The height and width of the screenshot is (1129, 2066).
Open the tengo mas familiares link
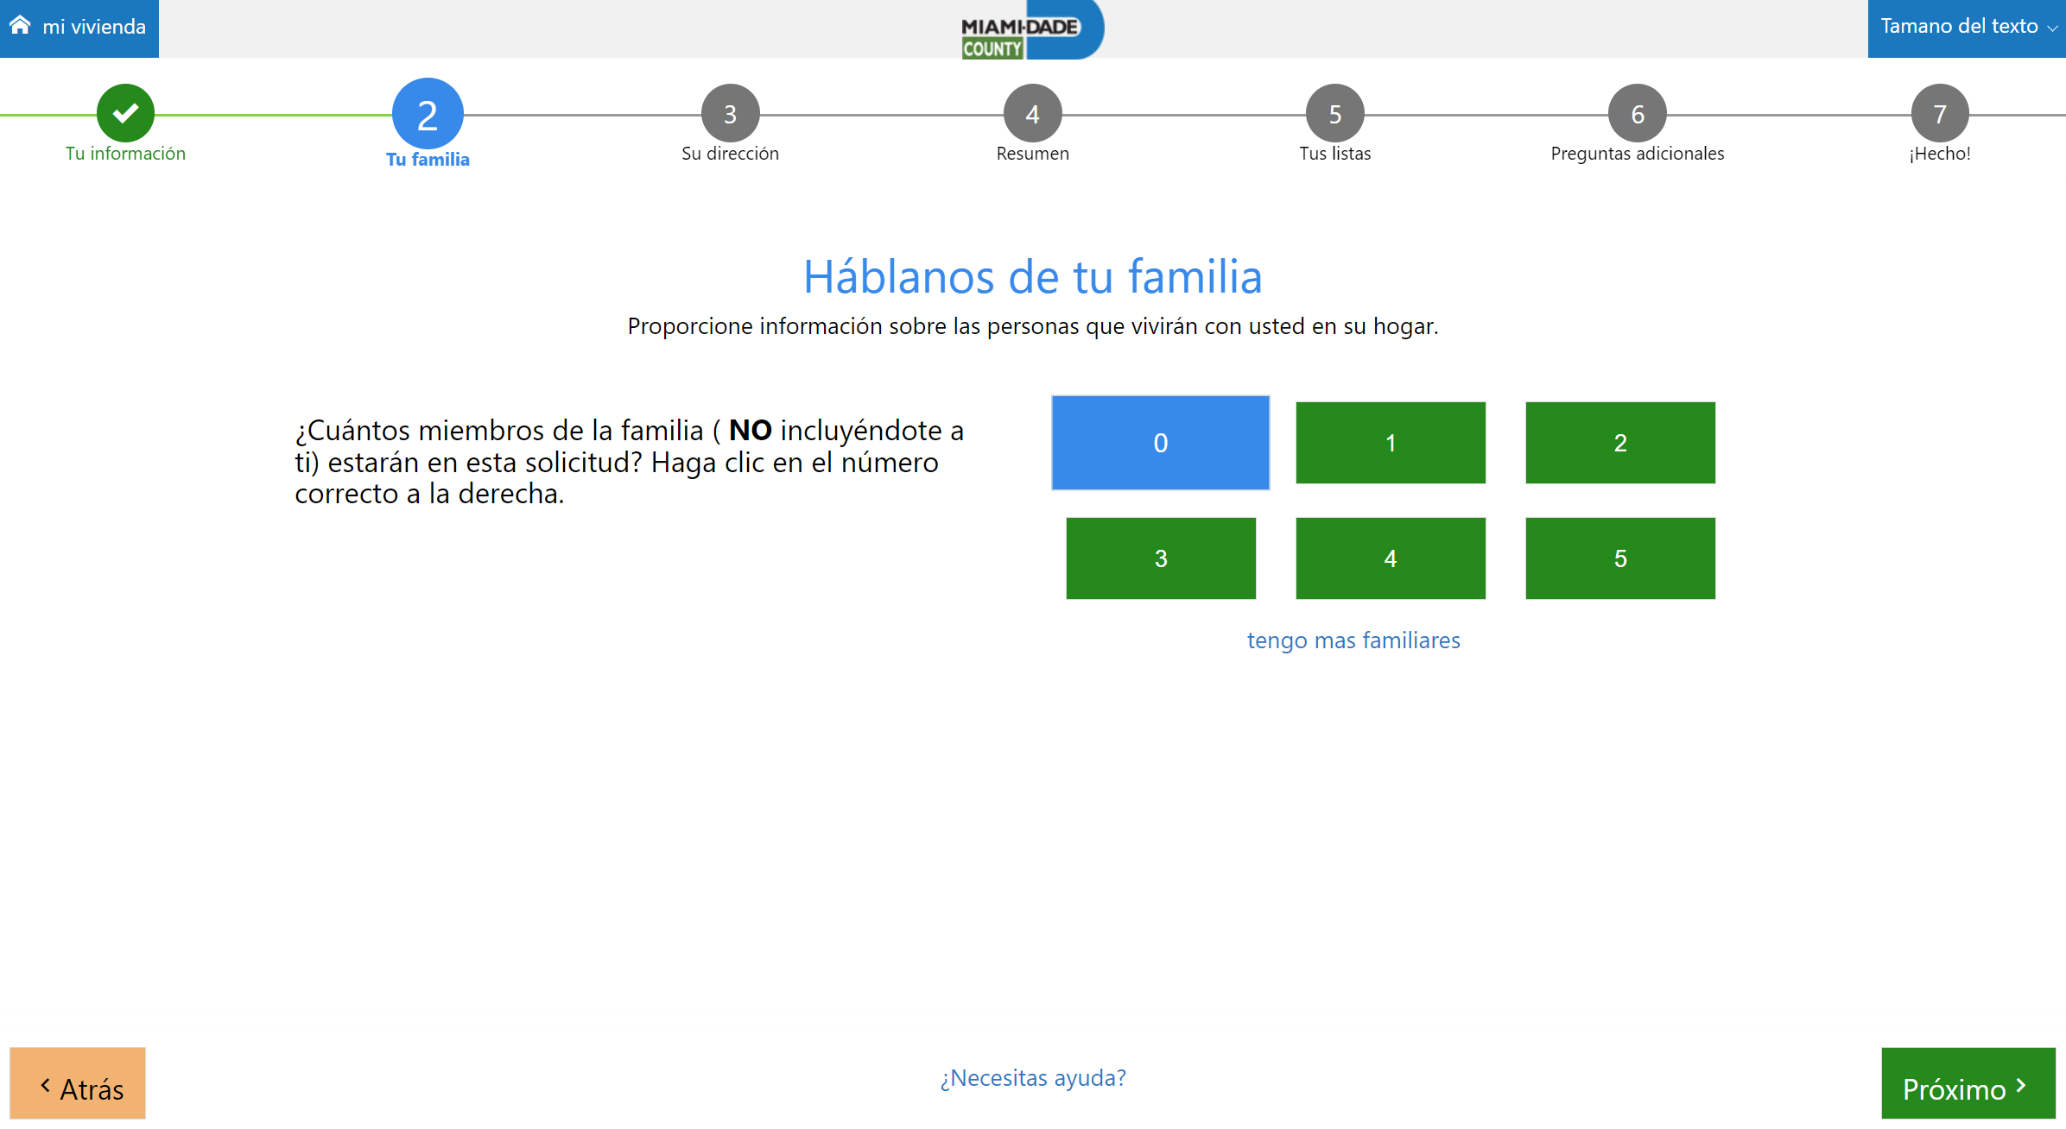1353,640
